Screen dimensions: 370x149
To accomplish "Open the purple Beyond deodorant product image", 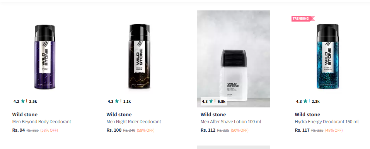I will point(45,57).
